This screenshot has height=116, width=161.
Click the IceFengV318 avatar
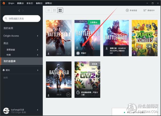click(x=6, y=111)
